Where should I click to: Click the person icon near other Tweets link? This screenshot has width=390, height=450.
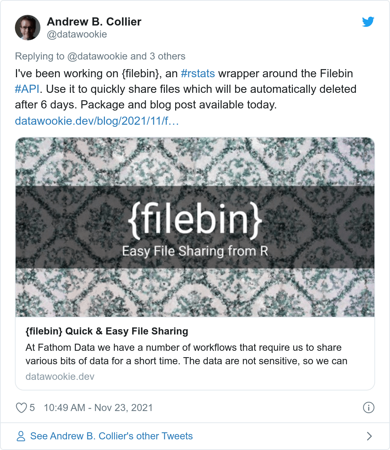point(22,436)
